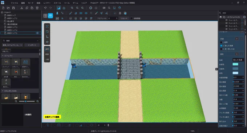
Task: Select the eyedropper tool
Action: pos(96,13)
